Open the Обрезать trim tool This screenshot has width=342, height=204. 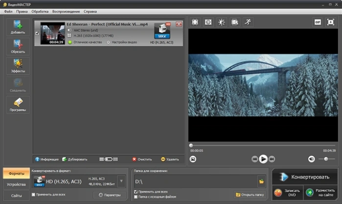pyautogui.click(x=18, y=46)
